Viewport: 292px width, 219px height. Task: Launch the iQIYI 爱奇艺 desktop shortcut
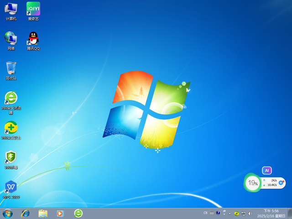33,10
